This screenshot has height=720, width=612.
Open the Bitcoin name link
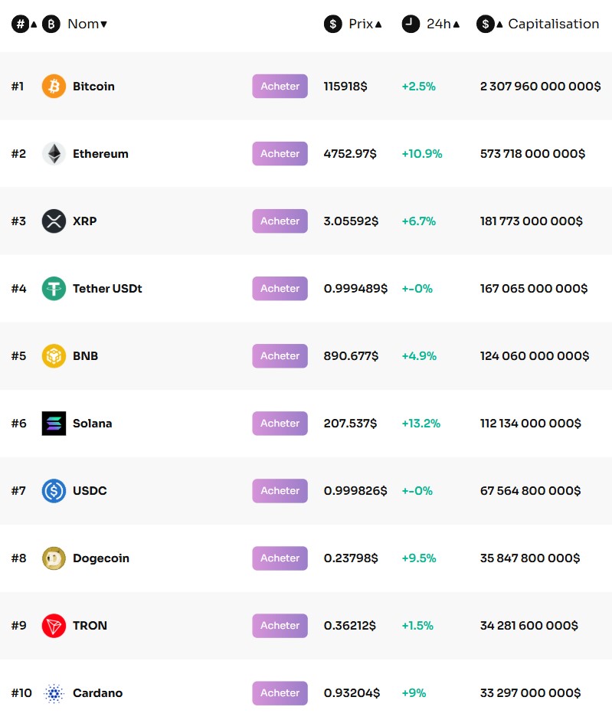click(93, 87)
